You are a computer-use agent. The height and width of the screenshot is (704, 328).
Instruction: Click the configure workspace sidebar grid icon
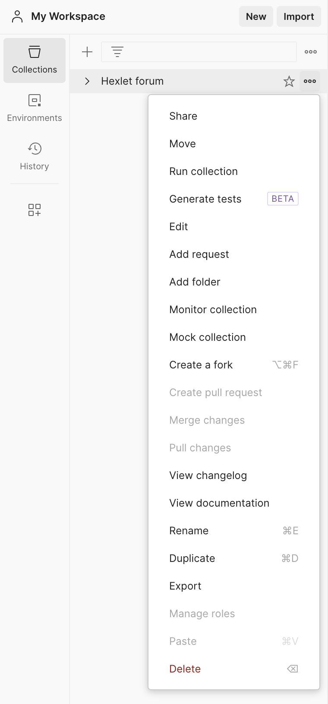click(x=35, y=210)
